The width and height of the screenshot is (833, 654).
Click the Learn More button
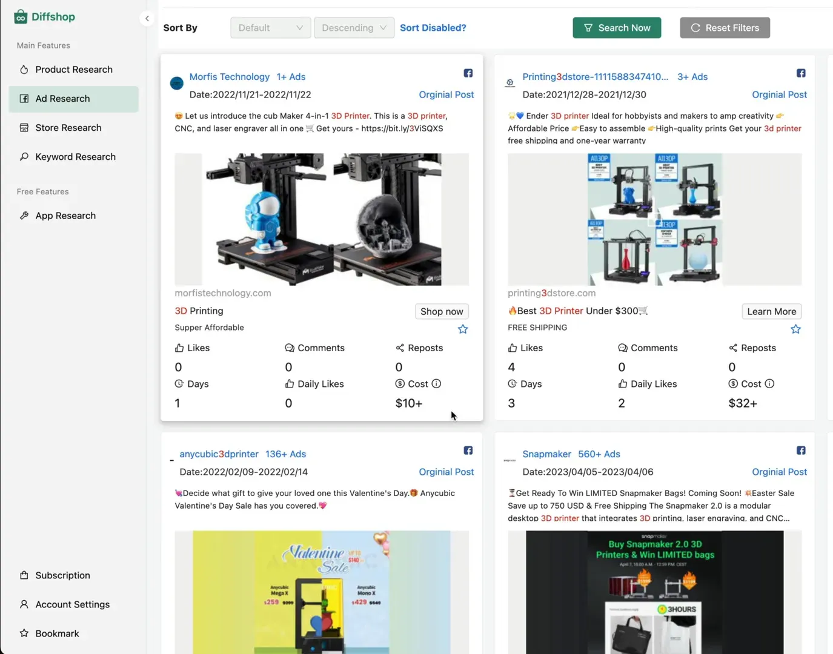tap(772, 311)
